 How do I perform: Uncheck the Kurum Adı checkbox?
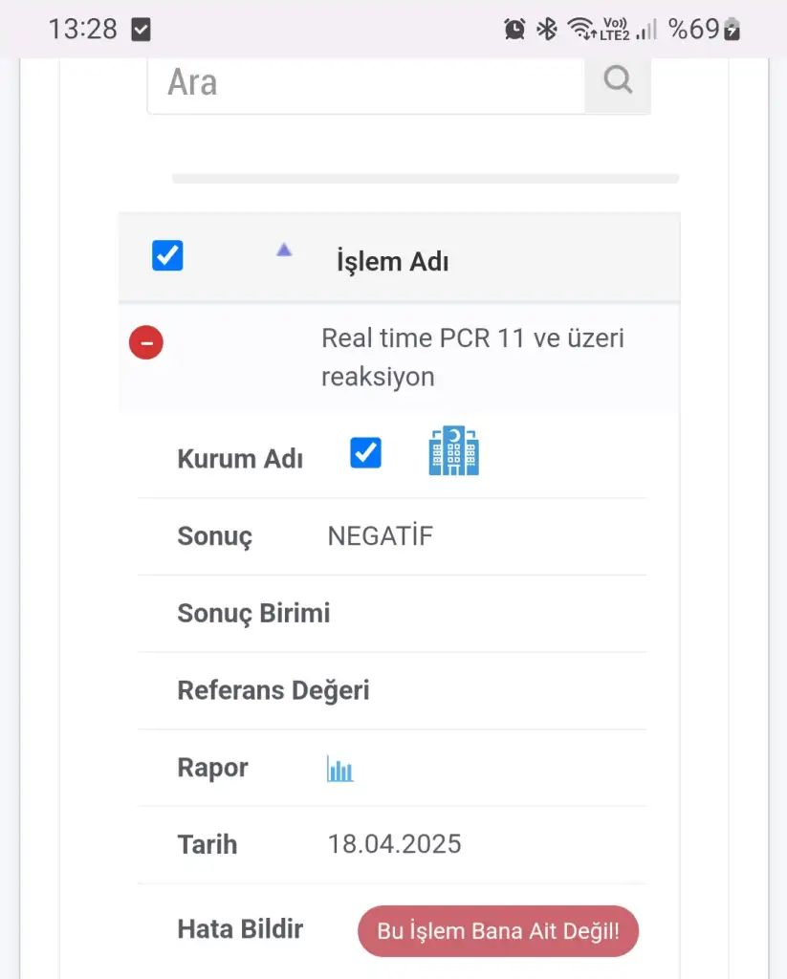pos(365,453)
